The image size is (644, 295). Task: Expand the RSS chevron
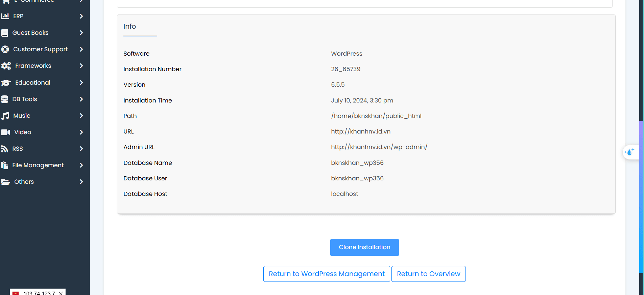coord(81,149)
